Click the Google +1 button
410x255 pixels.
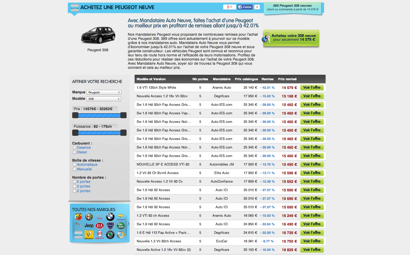pos(230,7)
